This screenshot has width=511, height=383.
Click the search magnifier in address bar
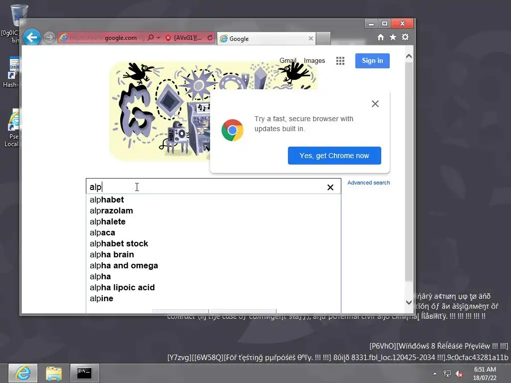[x=151, y=38]
